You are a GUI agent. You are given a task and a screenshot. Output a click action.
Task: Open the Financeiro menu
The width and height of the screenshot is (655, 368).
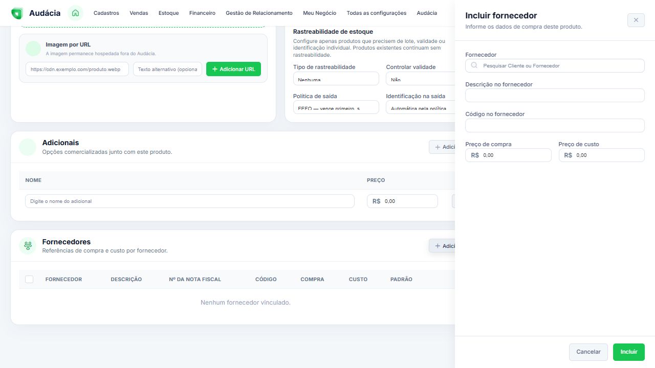[x=202, y=13]
